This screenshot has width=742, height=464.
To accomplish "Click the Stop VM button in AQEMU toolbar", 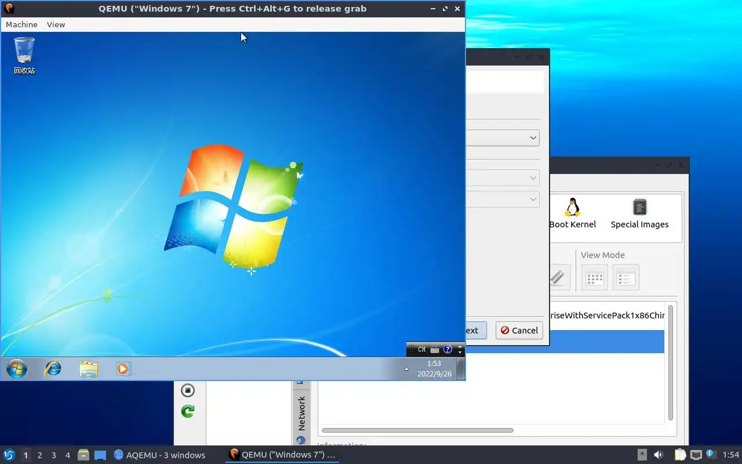I will (x=187, y=390).
